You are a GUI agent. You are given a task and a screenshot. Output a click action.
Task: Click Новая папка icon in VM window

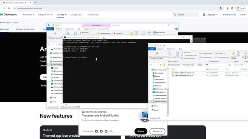233,55
